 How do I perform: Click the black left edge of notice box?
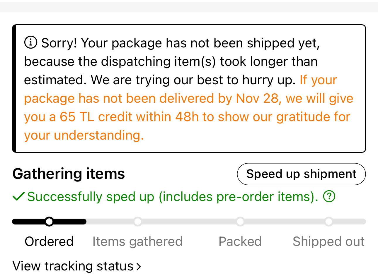pos(14,88)
